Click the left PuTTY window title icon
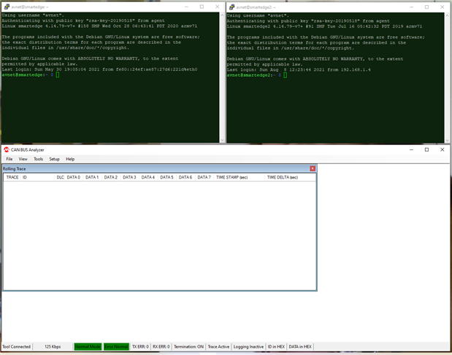The height and width of the screenshot is (355, 452). tap(5, 7)
